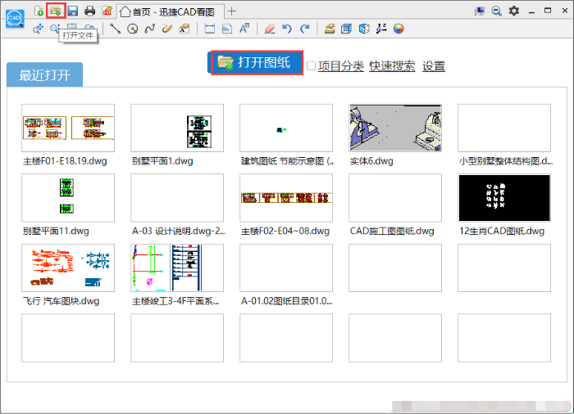Click the blue cube section icon
574x414 pixels.
364,29
